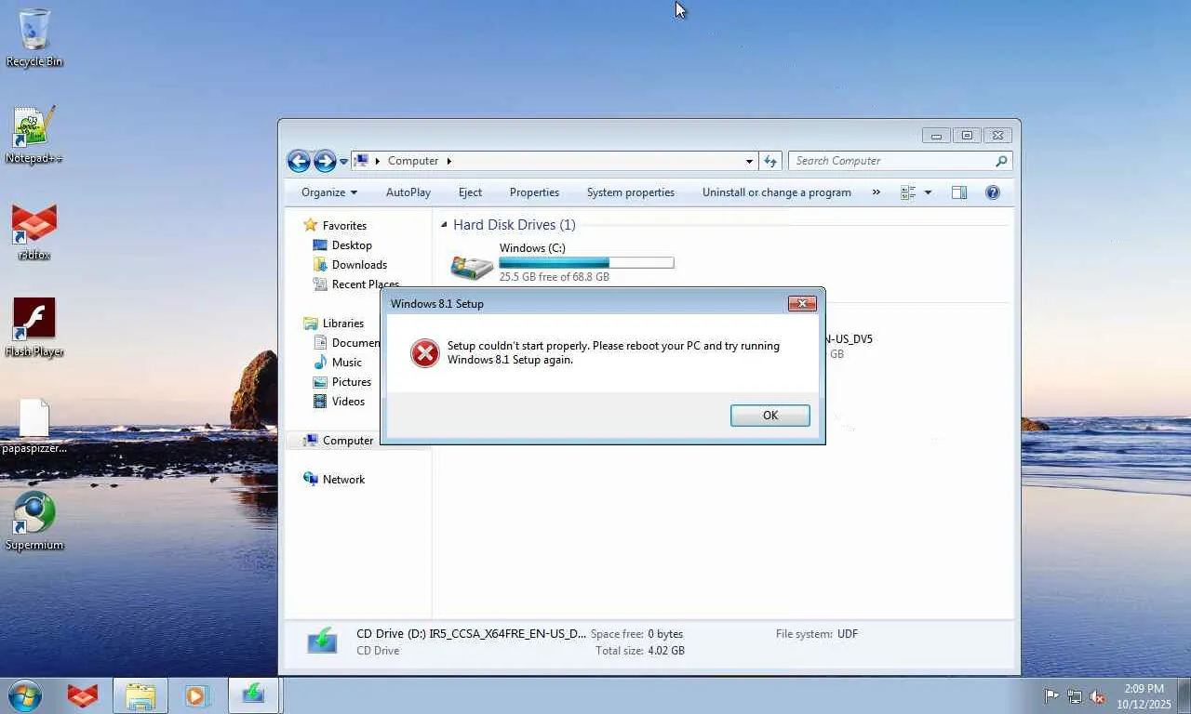The image size is (1191, 714).
Task: Toggle the preview pane
Action: tap(959, 192)
